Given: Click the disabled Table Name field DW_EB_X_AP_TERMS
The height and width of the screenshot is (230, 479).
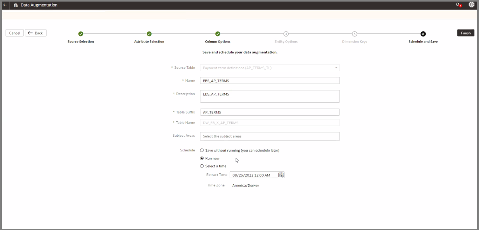Looking at the screenshot, I should pos(270,123).
